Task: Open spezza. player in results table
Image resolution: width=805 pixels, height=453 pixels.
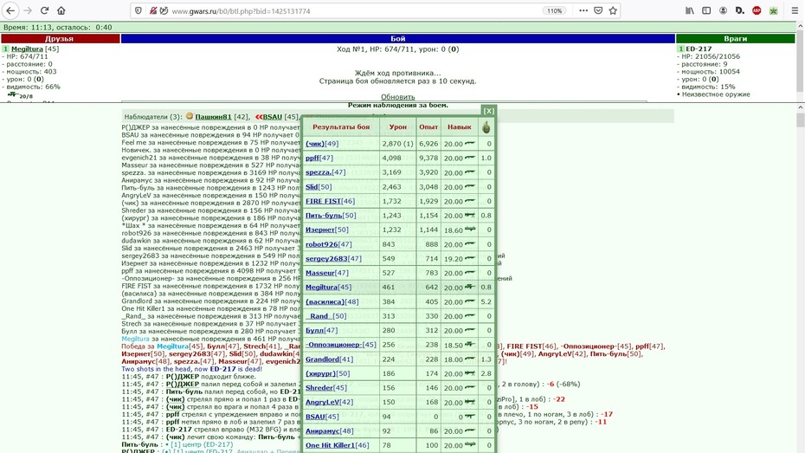Action: pyautogui.click(x=319, y=172)
